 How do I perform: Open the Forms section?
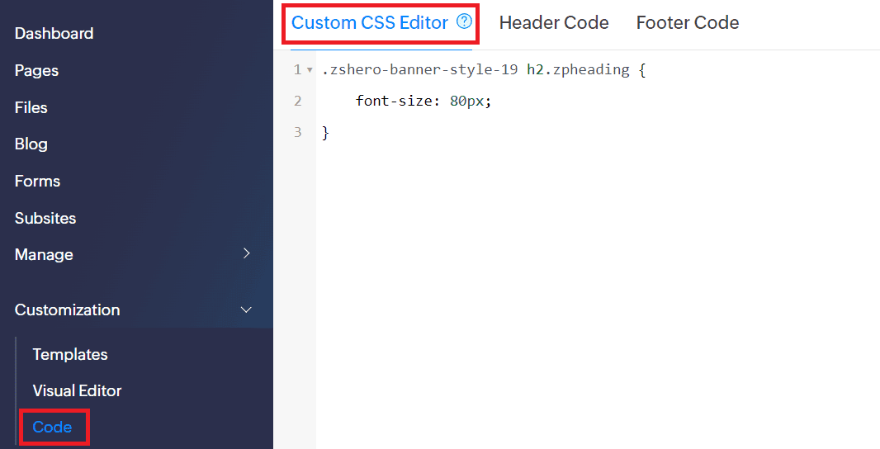[x=37, y=181]
